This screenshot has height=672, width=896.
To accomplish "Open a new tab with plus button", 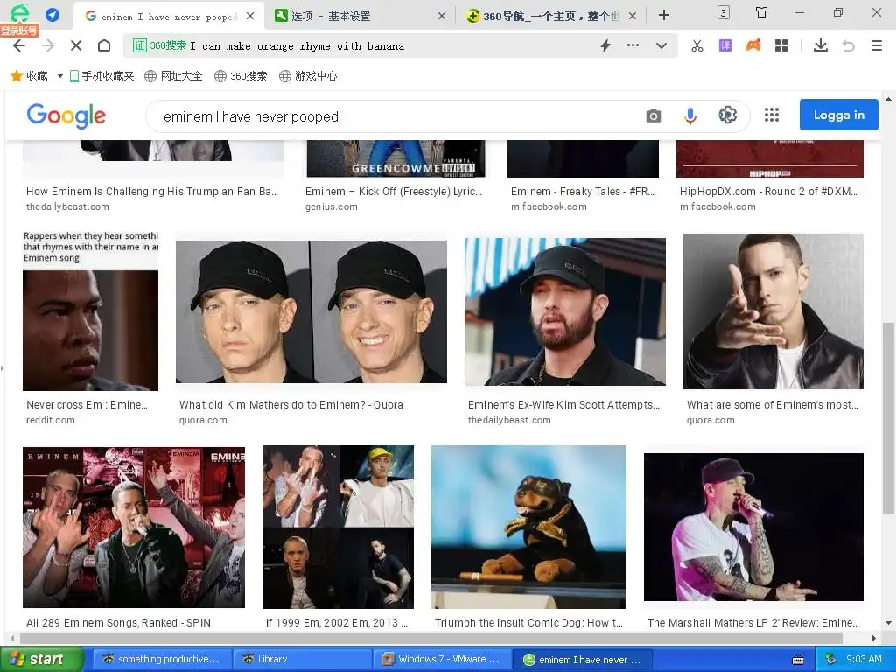I will [x=663, y=16].
